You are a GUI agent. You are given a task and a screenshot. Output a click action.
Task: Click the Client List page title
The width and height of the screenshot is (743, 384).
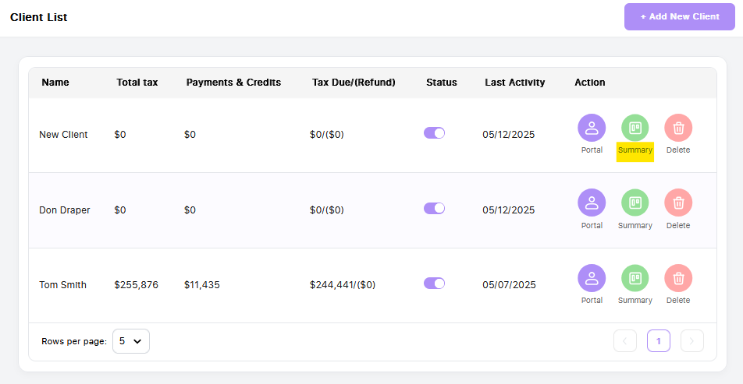38,17
